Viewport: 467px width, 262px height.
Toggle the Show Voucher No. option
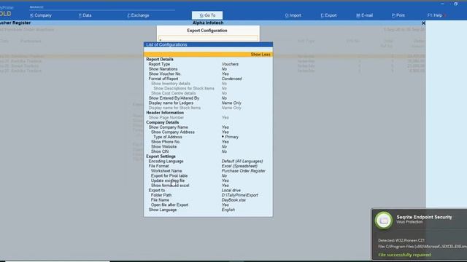[208, 74]
